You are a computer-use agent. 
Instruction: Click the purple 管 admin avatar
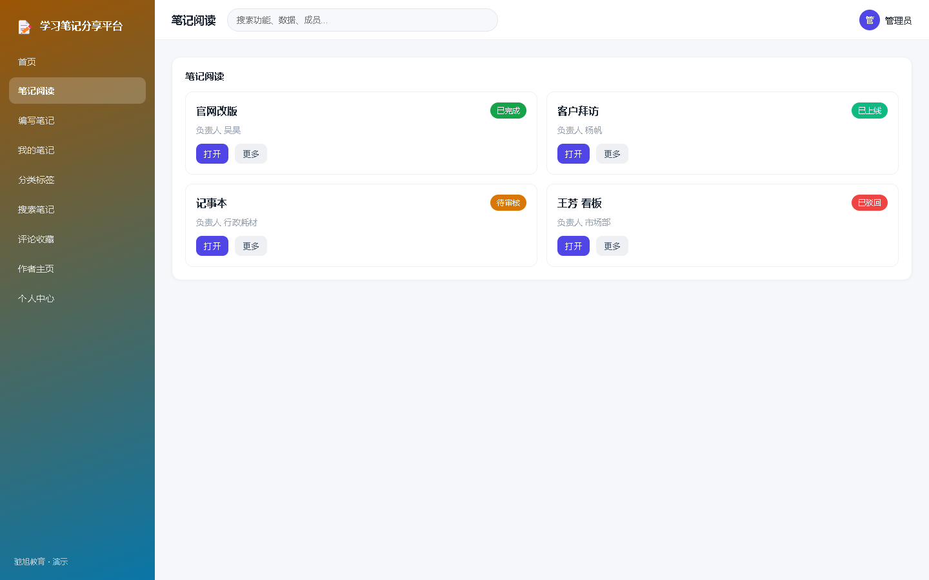point(870,20)
